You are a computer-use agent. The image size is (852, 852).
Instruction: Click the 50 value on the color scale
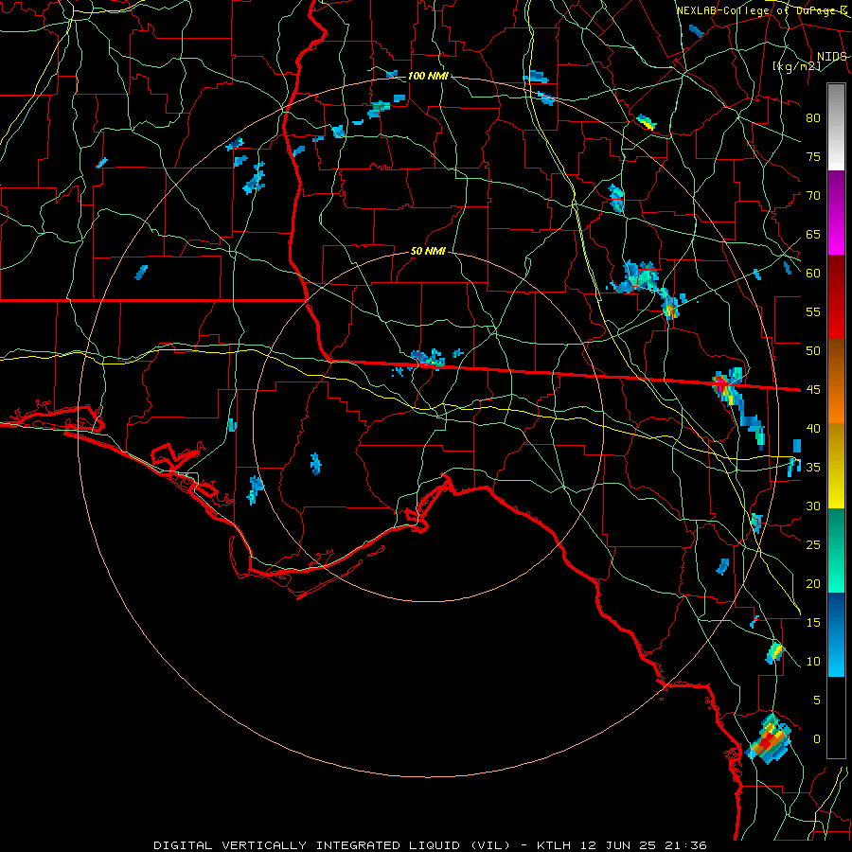coord(813,350)
